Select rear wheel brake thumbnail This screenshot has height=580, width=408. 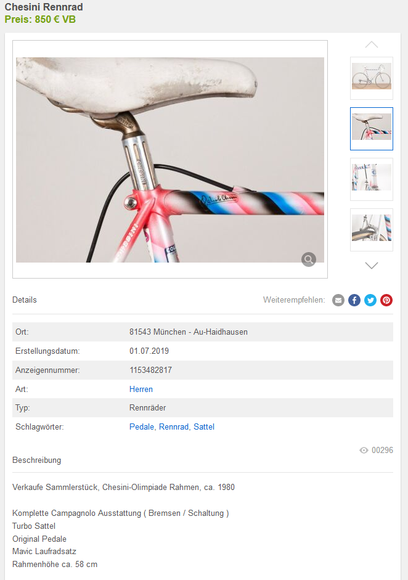372,230
